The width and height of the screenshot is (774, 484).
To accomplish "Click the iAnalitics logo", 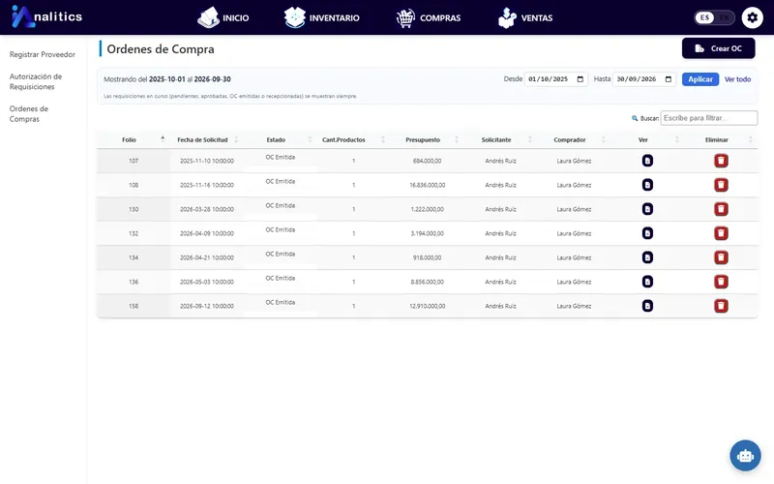I will tap(46, 16).
